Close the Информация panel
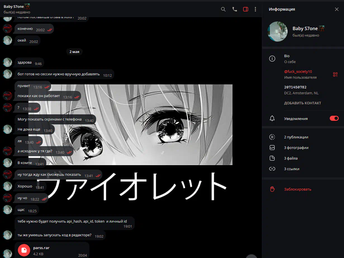This screenshot has height=258, width=344. coord(337,9)
